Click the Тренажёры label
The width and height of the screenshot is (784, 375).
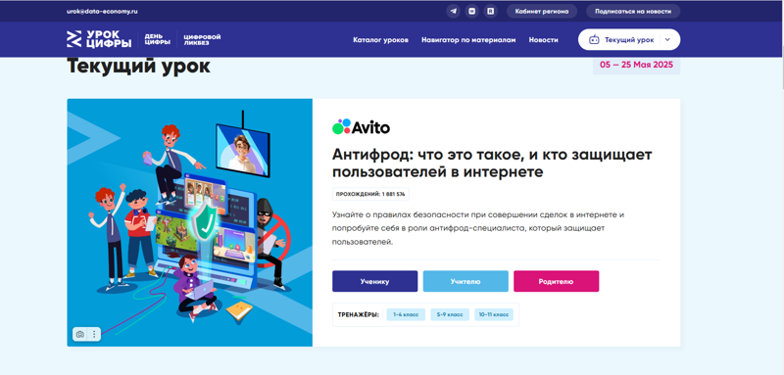pyautogui.click(x=359, y=314)
